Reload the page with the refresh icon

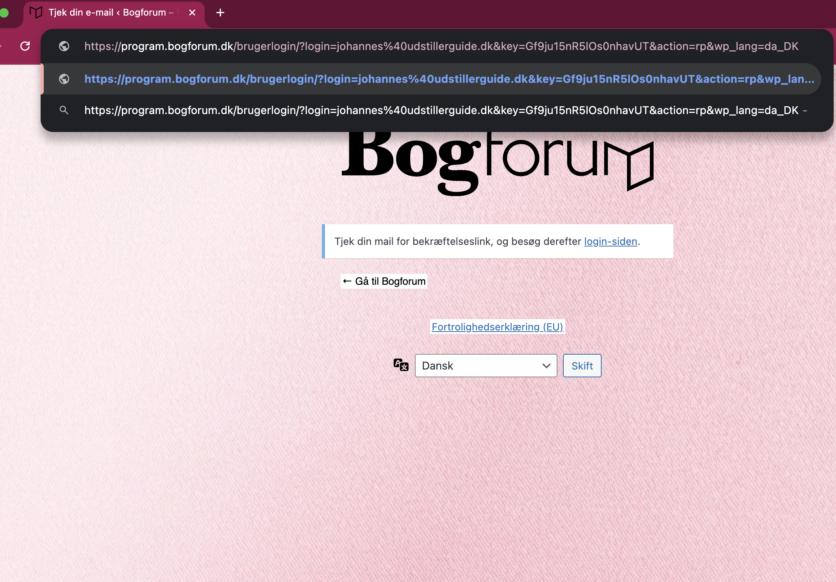pos(25,46)
